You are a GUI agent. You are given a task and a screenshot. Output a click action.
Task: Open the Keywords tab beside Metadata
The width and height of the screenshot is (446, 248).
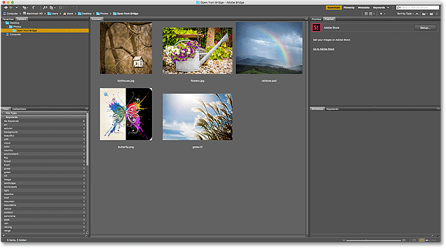[x=332, y=109]
